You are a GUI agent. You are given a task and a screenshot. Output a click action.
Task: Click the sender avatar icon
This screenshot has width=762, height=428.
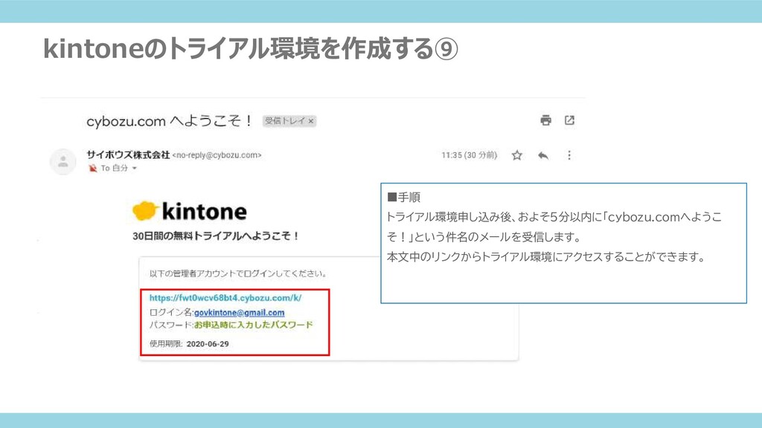pyautogui.click(x=63, y=161)
